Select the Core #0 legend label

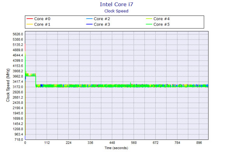[x=42, y=19]
